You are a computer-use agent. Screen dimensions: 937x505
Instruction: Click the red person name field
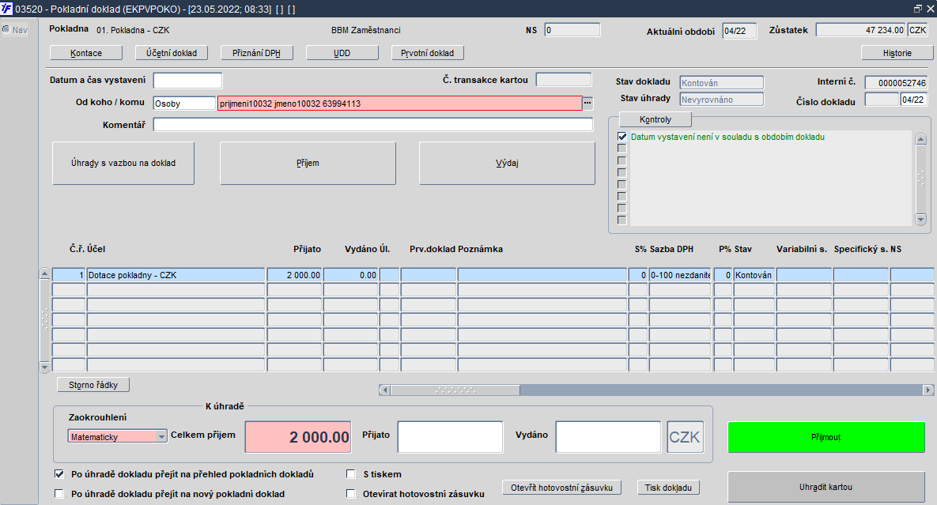point(400,104)
